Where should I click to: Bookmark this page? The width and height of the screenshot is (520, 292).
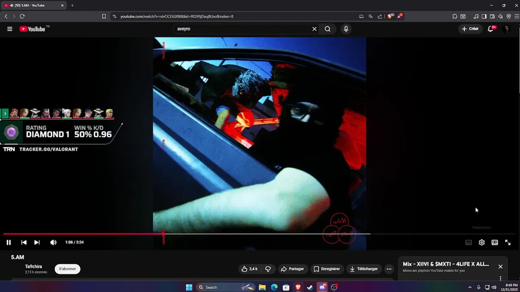coord(104,16)
